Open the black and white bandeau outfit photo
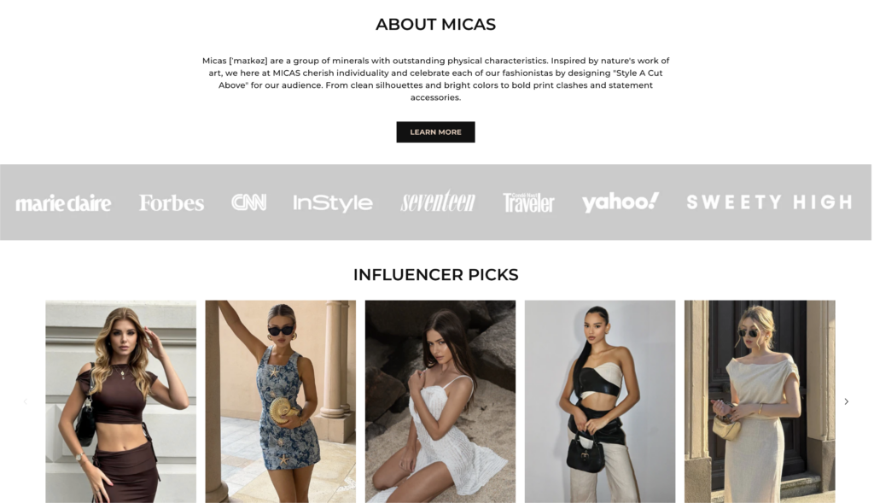Screen dimensions: 874x503 (600, 401)
